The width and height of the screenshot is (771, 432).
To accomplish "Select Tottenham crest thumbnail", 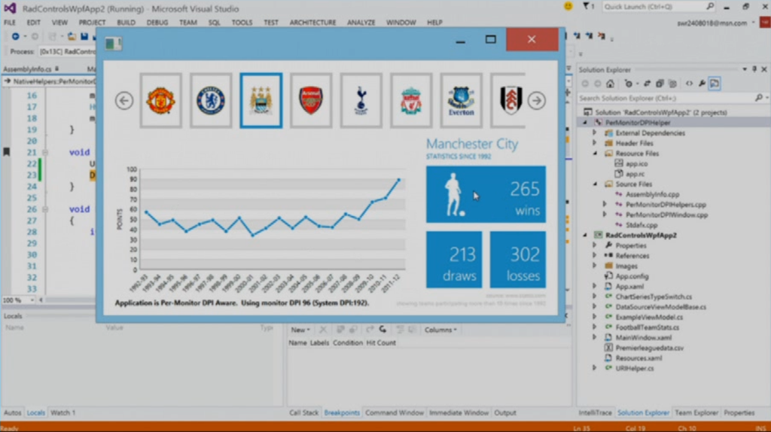I will click(x=361, y=101).
